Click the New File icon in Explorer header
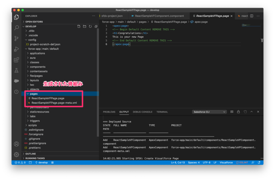Viewport: 275px width, 180px height. (x=79, y=26)
